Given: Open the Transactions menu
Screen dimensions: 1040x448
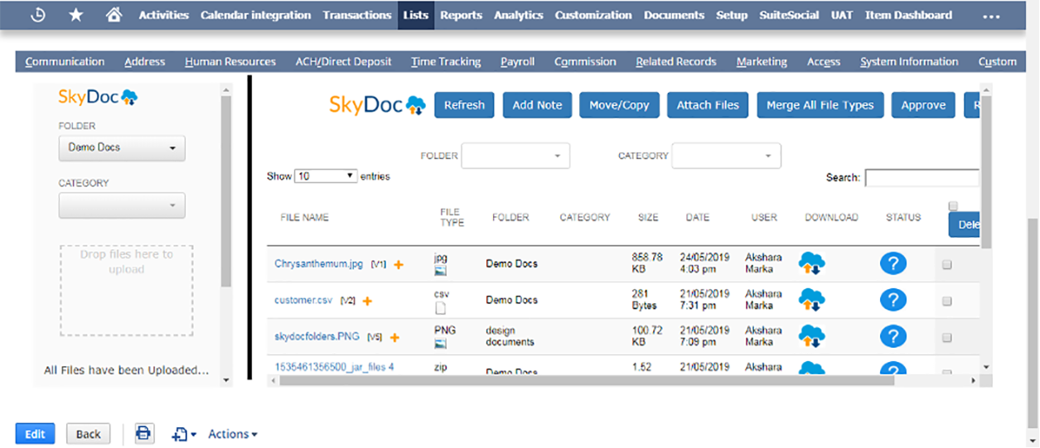Looking at the screenshot, I should point(357,15).
